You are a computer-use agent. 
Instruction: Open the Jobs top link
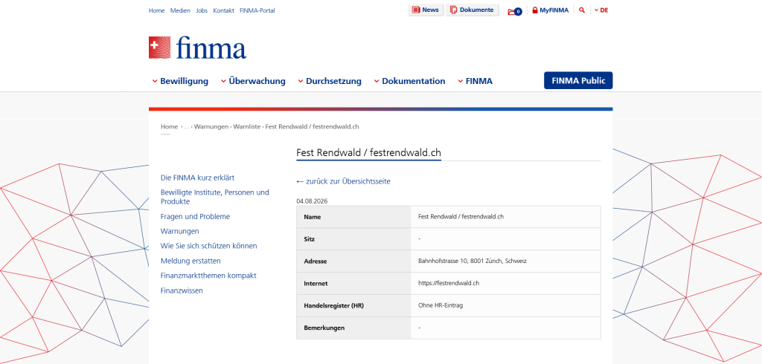click(202, 10)
